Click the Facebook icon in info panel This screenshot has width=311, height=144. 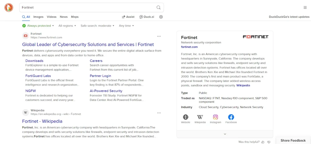(231, 117)
